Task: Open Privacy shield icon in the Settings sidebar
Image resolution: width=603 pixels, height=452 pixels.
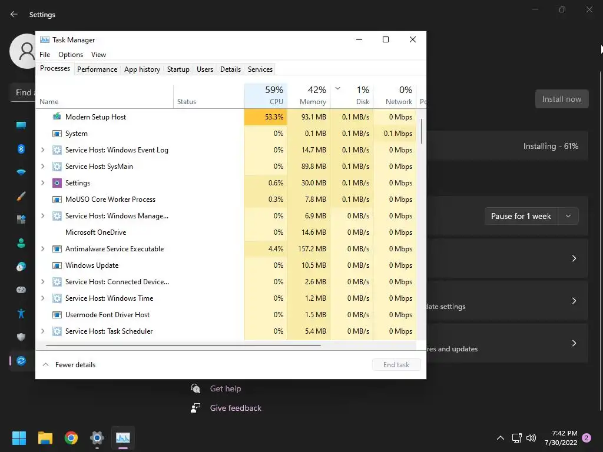Action: point(21,337)
